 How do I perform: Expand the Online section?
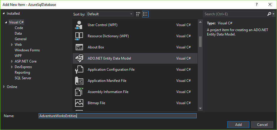4,87
